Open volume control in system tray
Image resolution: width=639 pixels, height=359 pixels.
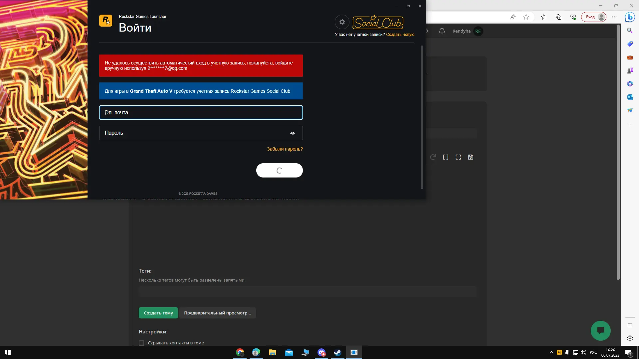[583, 352]
